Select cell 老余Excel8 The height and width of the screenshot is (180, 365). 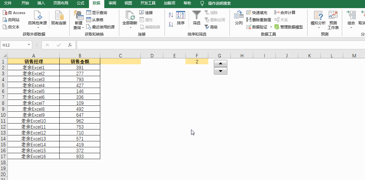tap(33, 109)
